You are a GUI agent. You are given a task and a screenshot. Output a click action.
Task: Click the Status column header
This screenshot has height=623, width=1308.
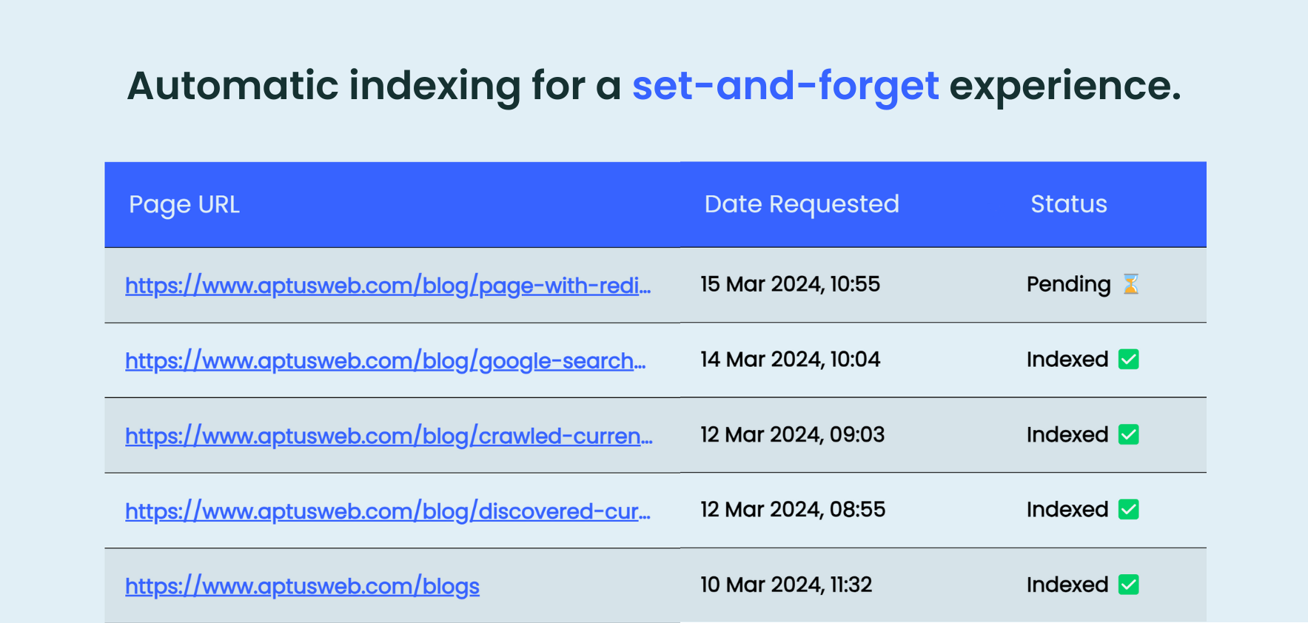point(1068,204)
